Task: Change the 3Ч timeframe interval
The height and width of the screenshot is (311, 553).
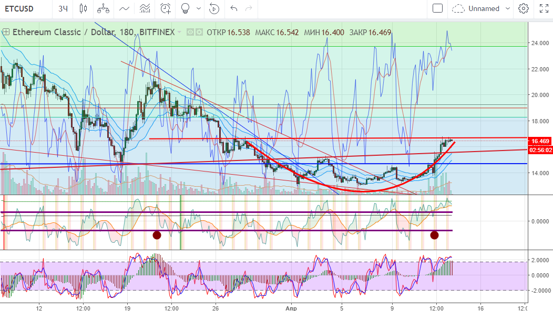Action: point(63,8)
